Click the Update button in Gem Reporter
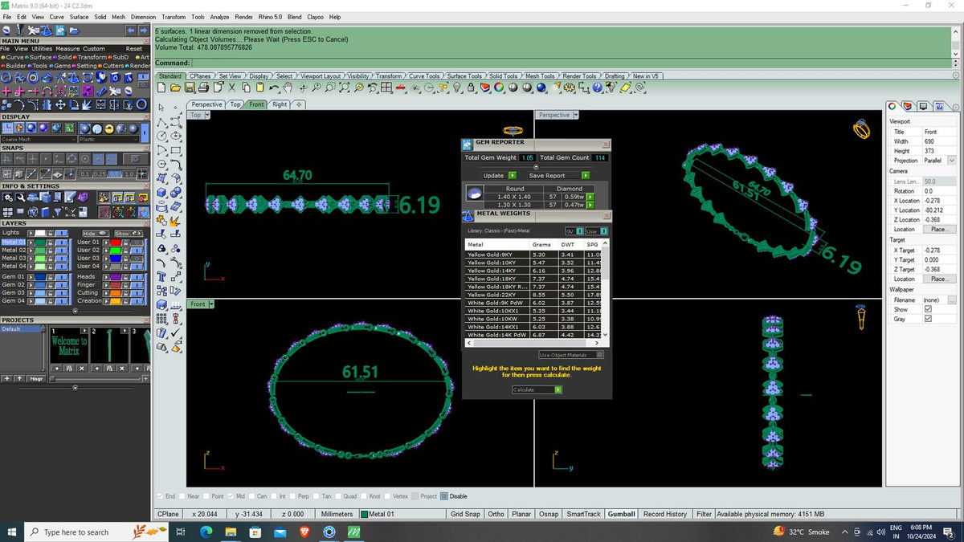The height and width of the screenshot is (542, 964). [493, 175]
